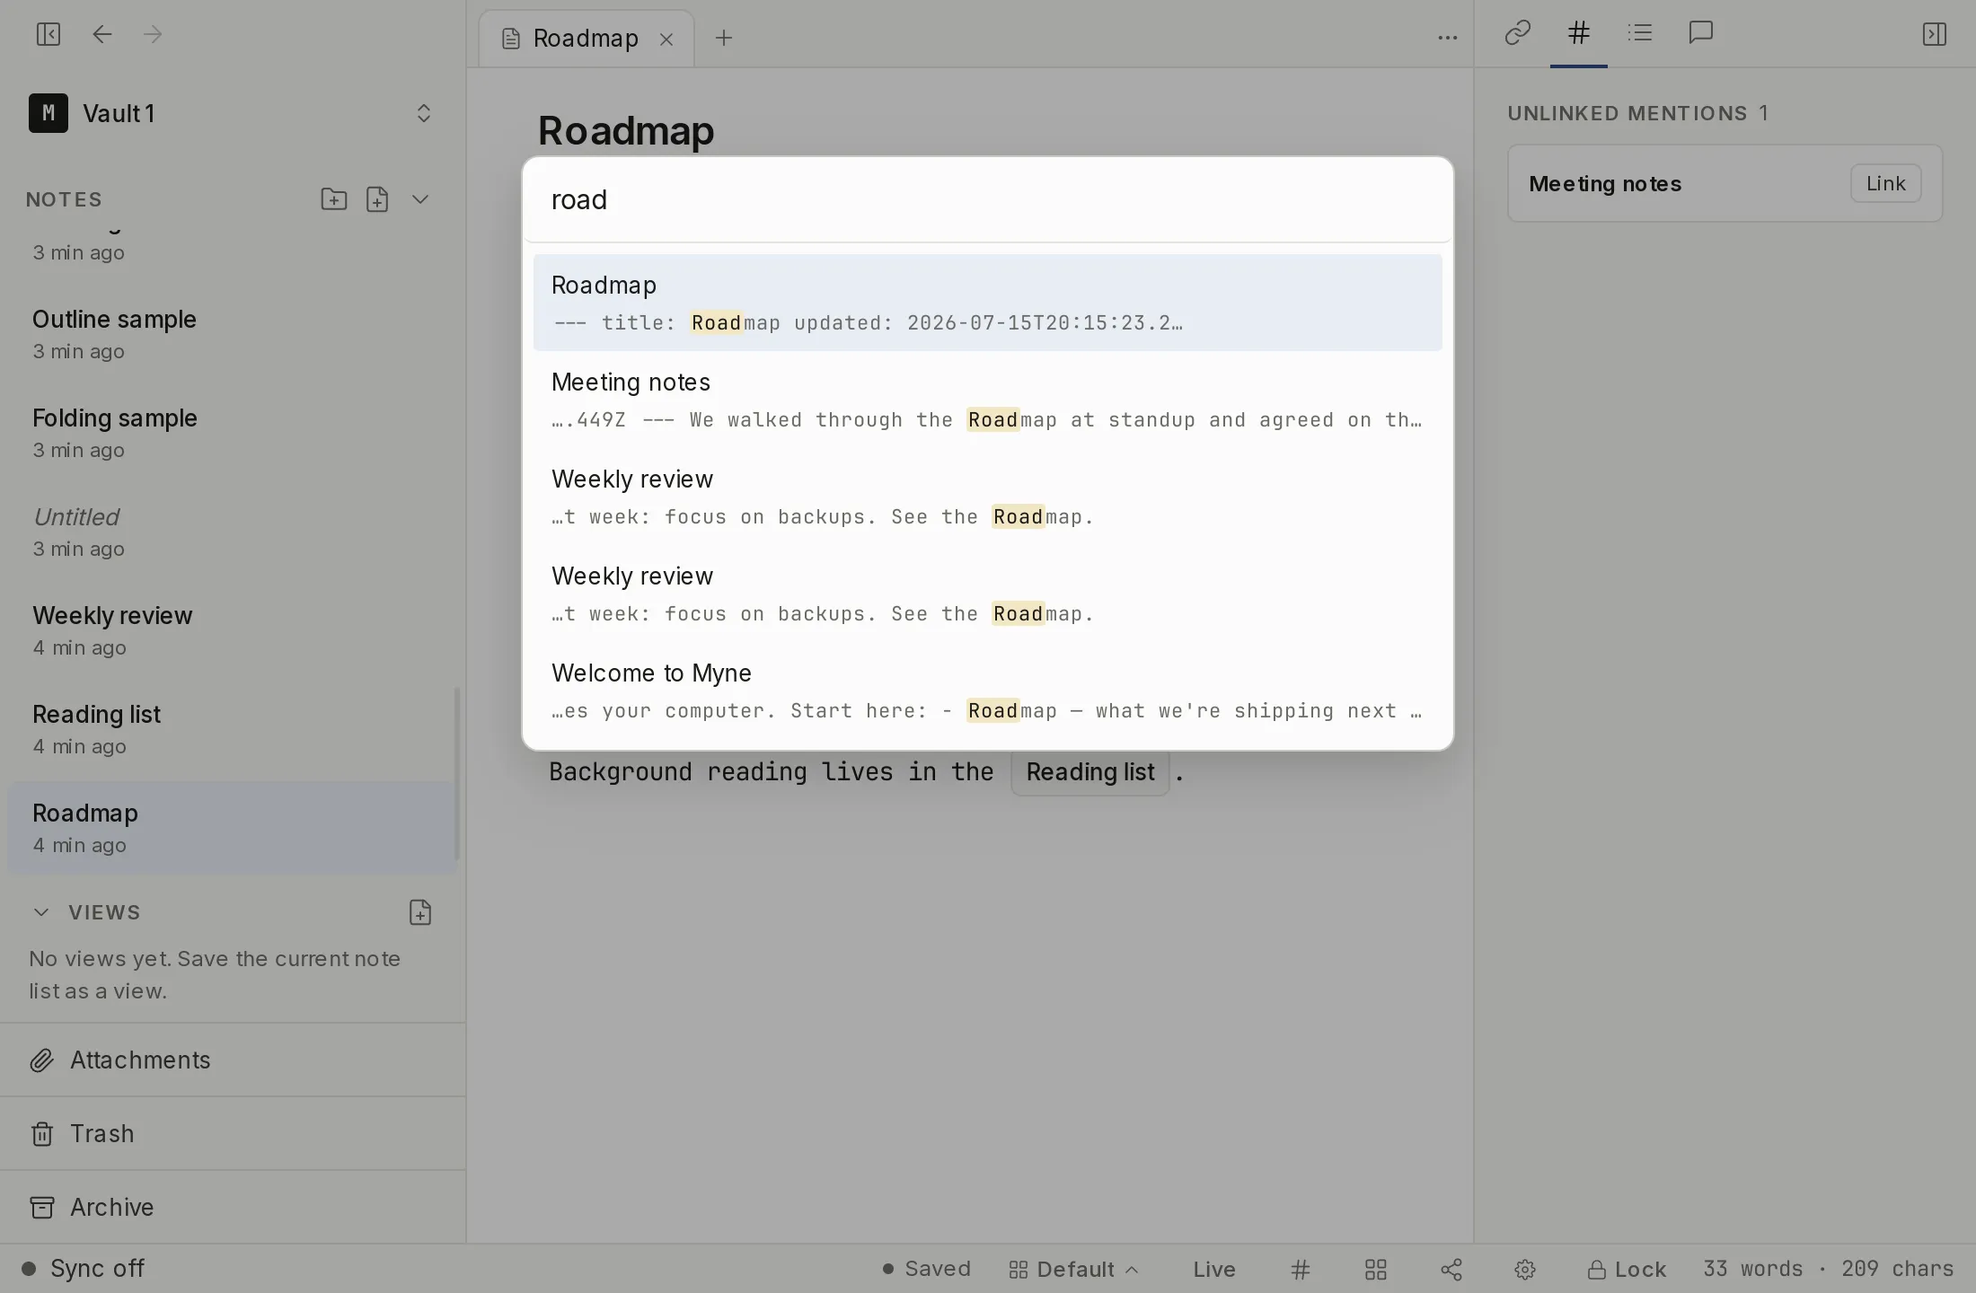Open settings gear in status bar

click(1525, 1269)
